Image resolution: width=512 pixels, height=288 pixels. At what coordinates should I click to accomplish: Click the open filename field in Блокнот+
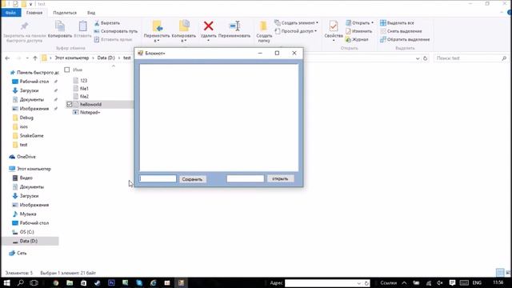[246, 178]
